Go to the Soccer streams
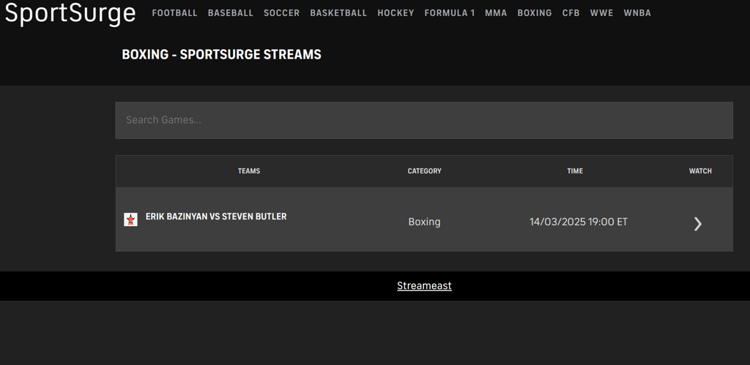Viewport: 750px width, 365px height. (282, 13)
